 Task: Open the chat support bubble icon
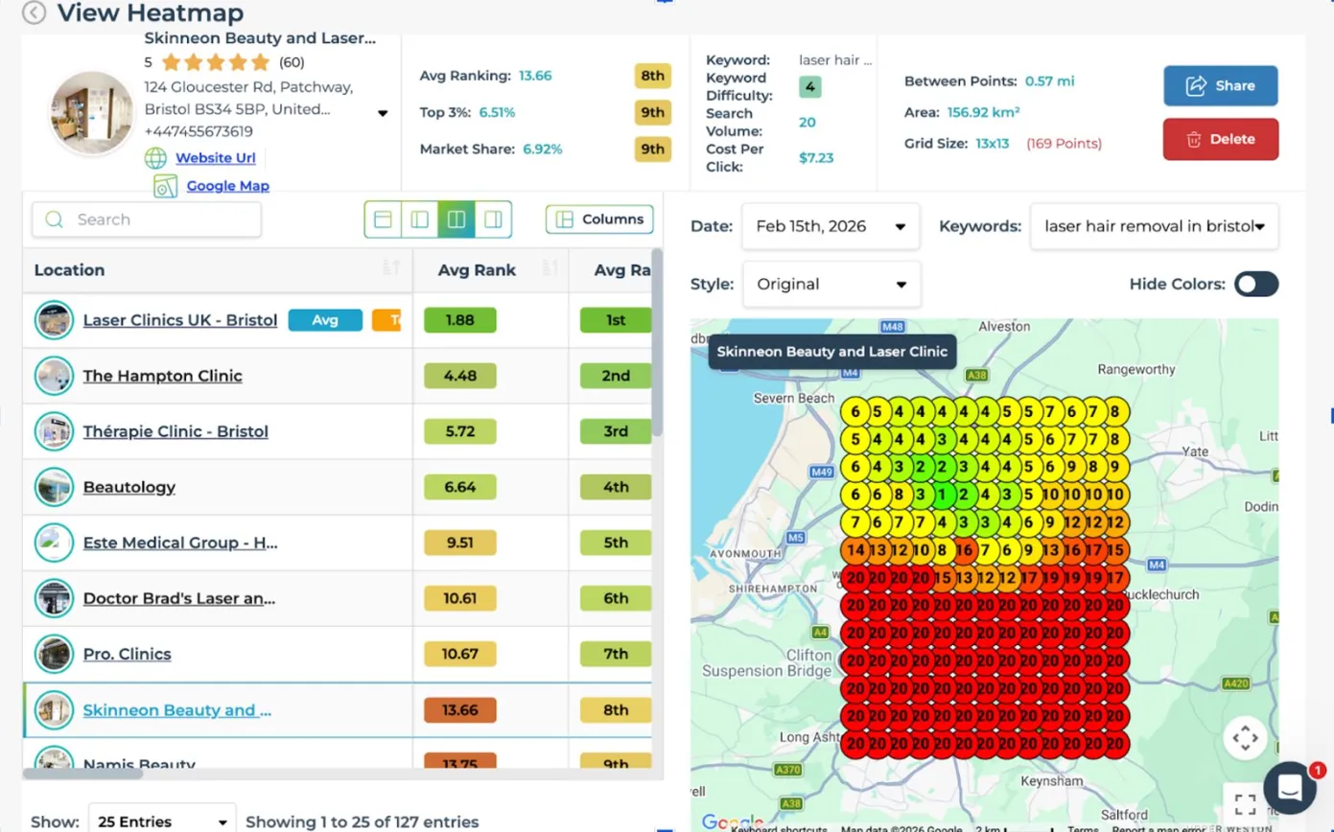1290,788
